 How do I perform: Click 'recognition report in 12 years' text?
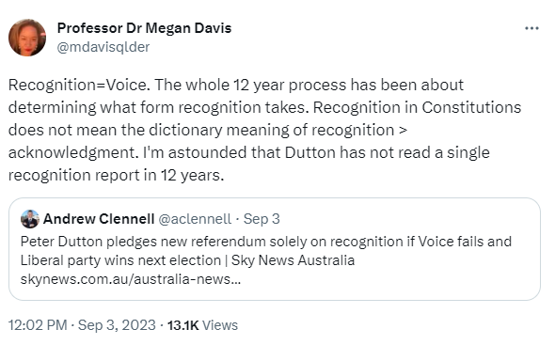[116, 175]
